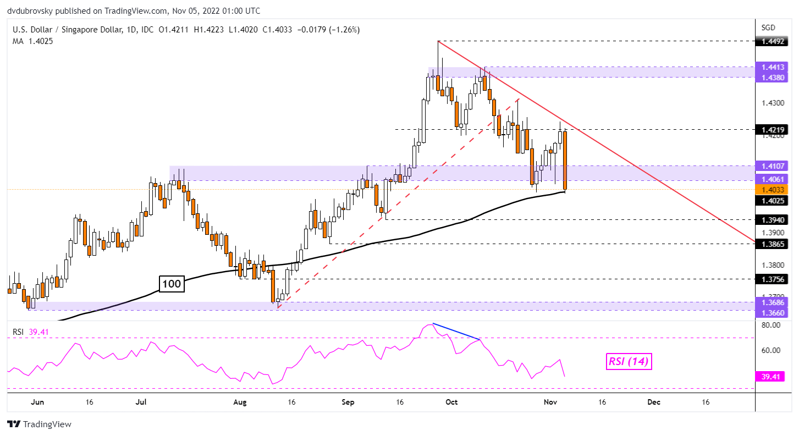This screenshot has width=799, height=436.
Task: Click the "100" moving average label
Action: (x=171, y=285)
